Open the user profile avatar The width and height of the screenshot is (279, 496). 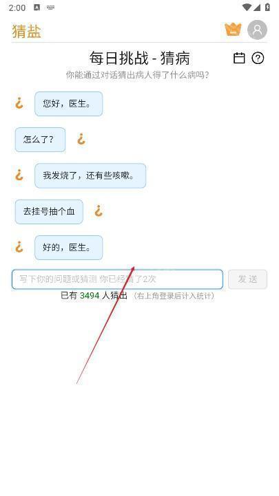[257, 30]
